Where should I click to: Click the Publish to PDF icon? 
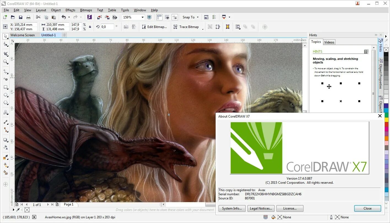[115, 17]
